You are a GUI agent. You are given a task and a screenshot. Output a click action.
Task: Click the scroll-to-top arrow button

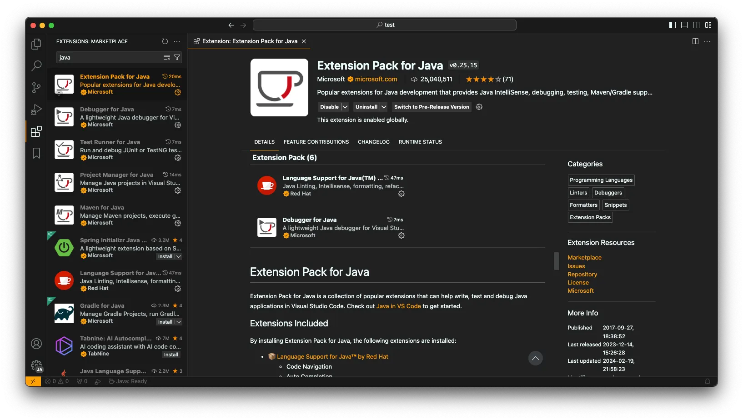click(x=536, y=358)
